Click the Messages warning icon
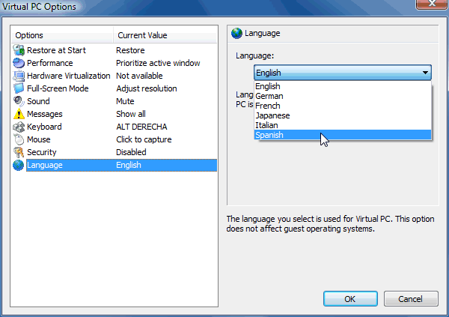The height and width of the screenshot is (317, 449). (19, 114)
